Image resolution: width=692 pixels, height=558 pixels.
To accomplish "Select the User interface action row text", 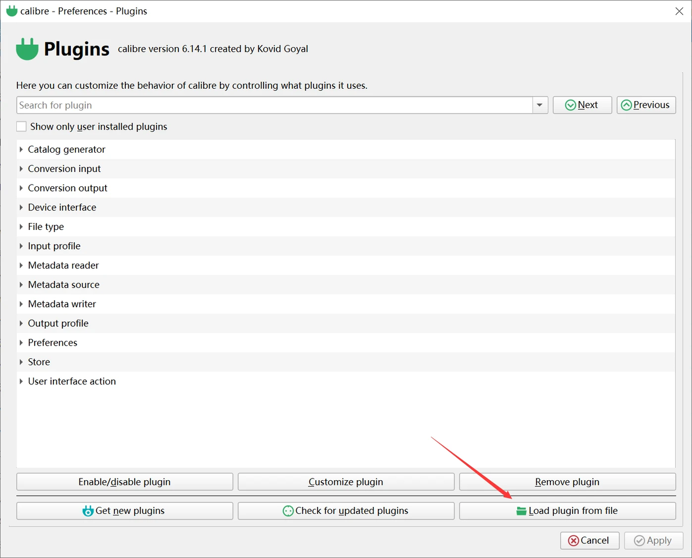I will pyautogui.click(x=72, y=381).
